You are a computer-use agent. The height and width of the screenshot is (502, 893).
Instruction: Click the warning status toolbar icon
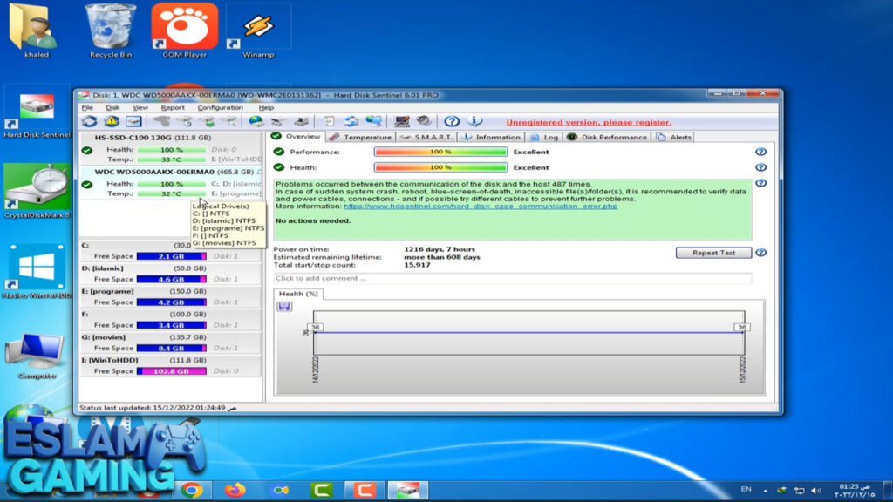point(111,122)
